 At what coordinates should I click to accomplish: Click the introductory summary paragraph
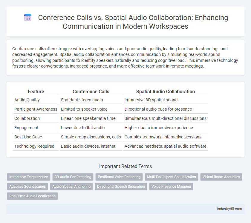tap(125, 58)
